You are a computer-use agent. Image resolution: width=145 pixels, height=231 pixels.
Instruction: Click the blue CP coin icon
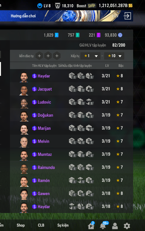[x=120, y=35]
